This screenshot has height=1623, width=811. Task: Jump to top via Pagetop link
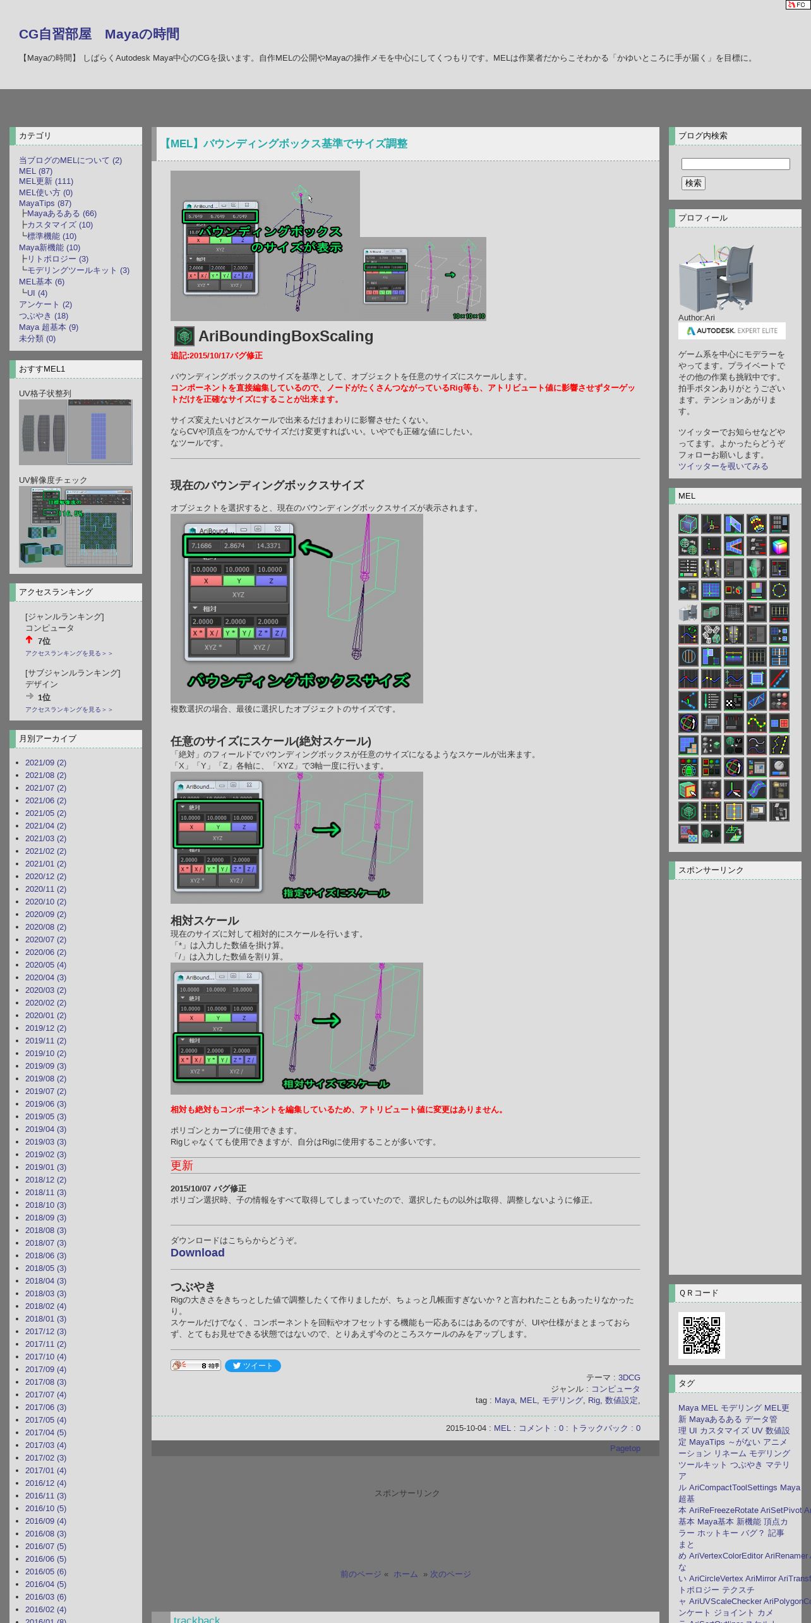[x=625, y=1448]
